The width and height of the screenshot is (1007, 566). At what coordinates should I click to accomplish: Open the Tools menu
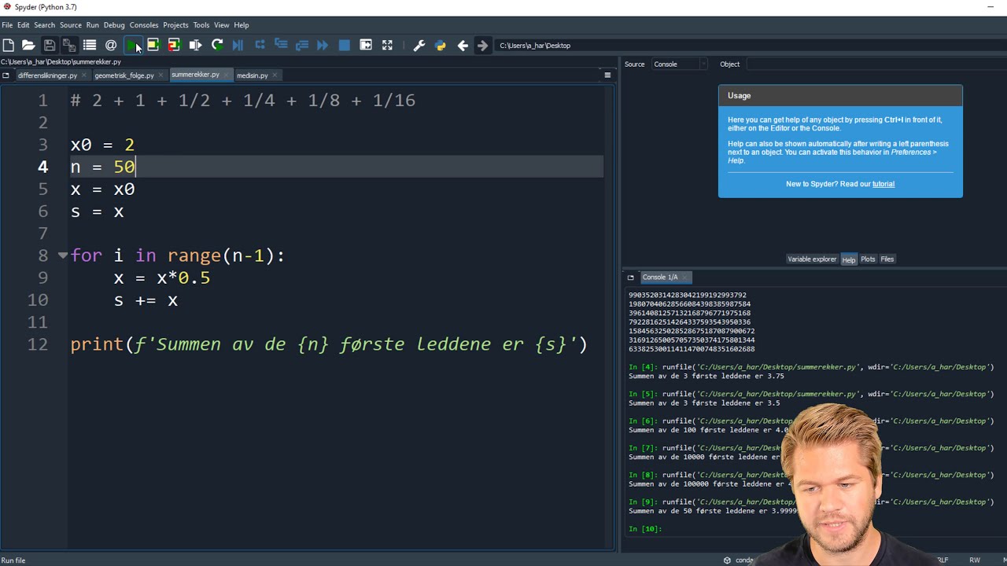pyautogui.click(x=201, y=25)
